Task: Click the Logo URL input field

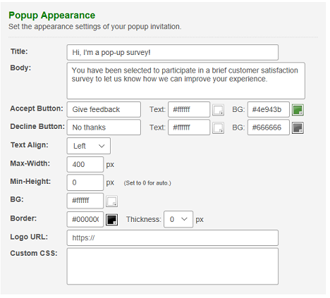Action: pos(173,238)
